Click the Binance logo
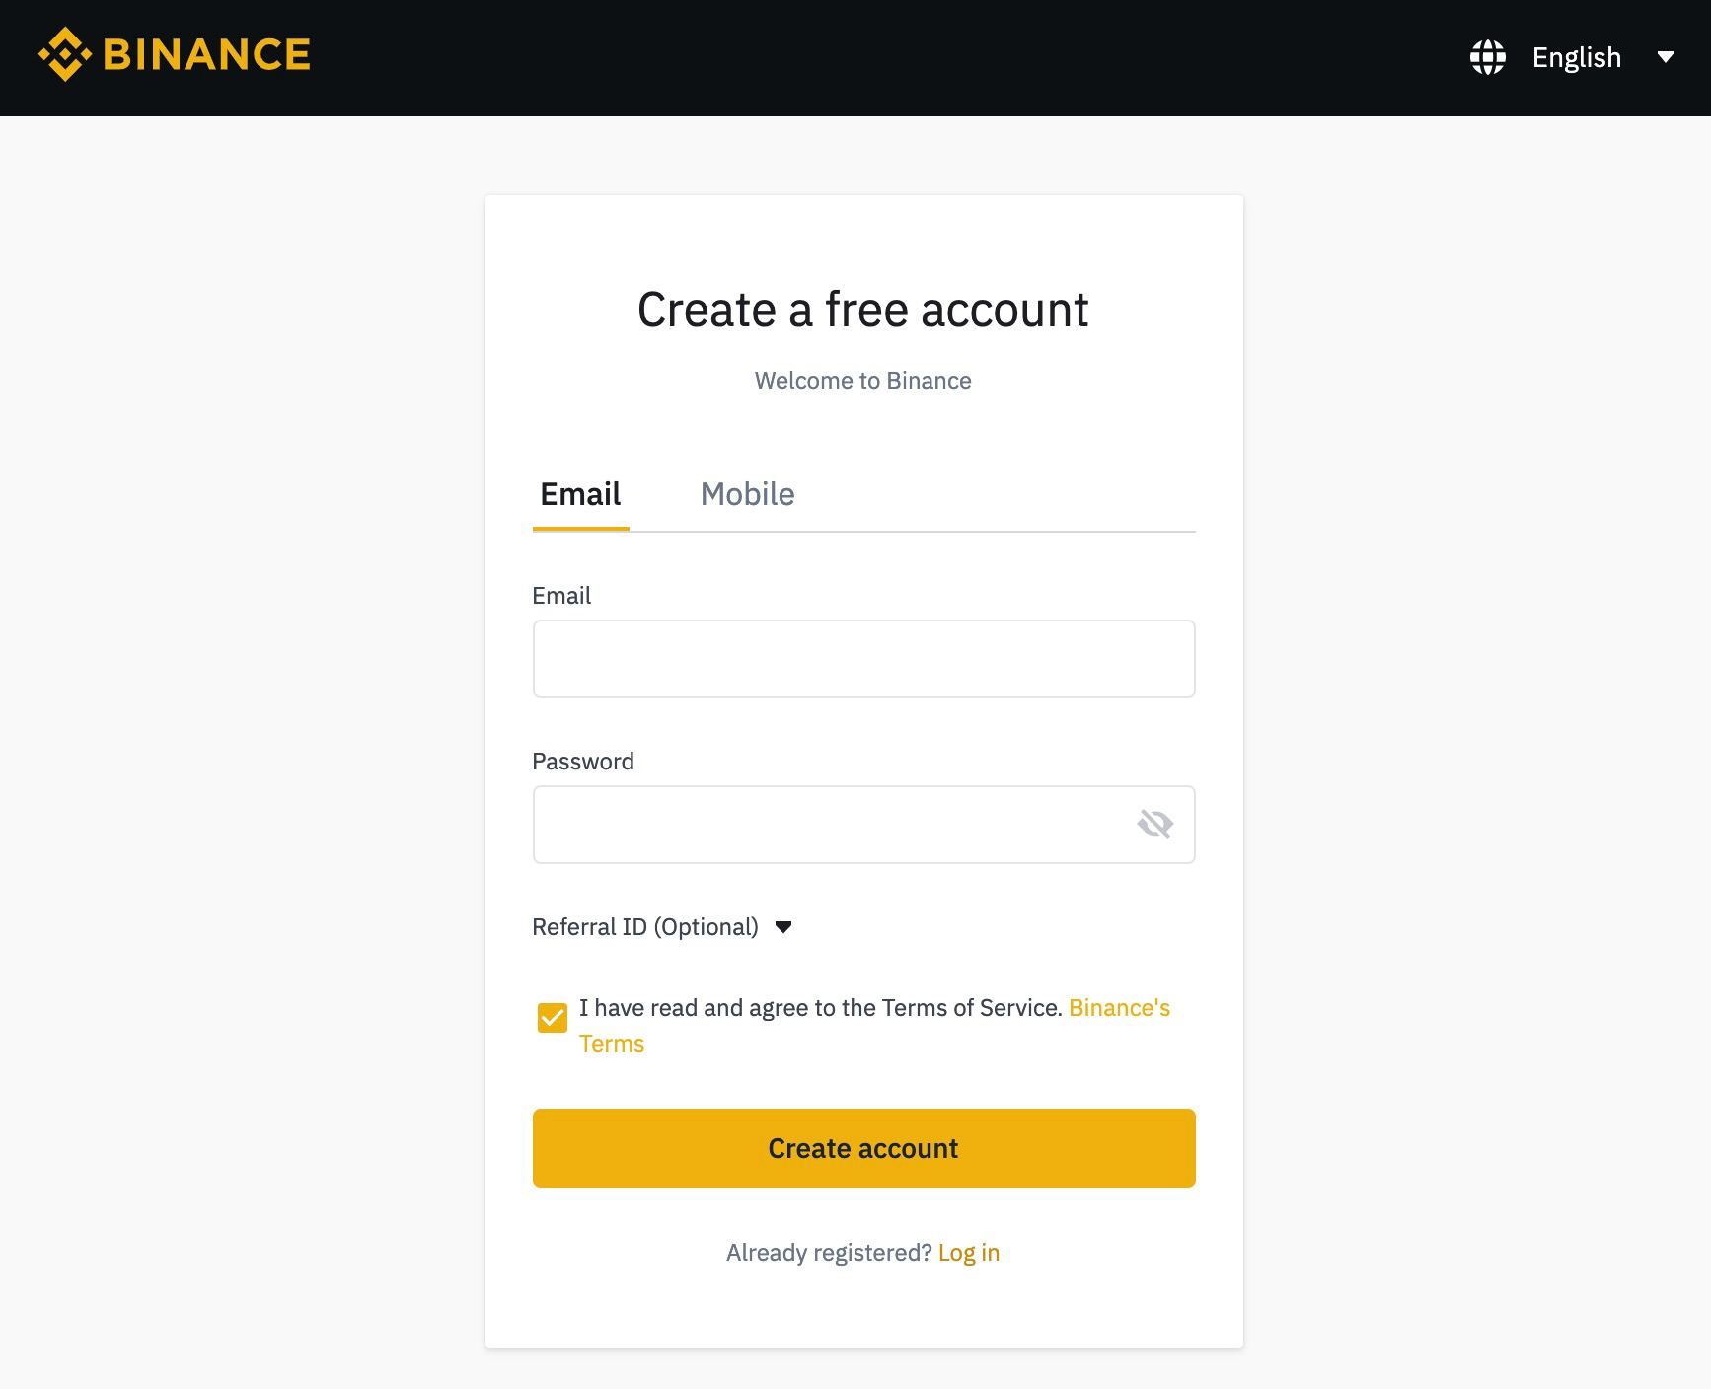 (x=174, y=53)
